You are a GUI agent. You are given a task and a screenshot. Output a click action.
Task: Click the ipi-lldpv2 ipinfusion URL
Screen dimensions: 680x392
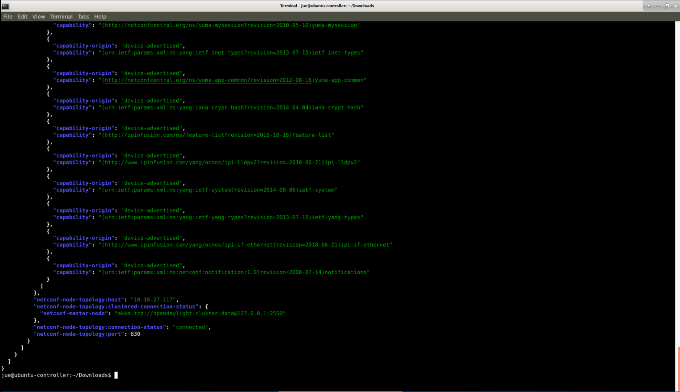point(213,162)
